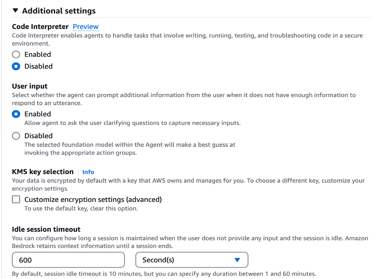Click the Disabled radio circle under User input

click(x=15, y=136)
